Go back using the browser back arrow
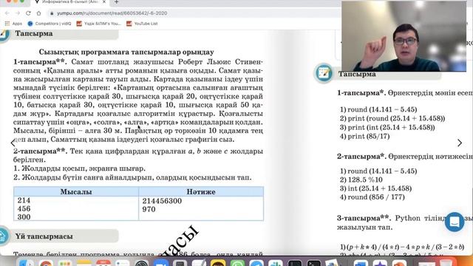 coord(7,13)
